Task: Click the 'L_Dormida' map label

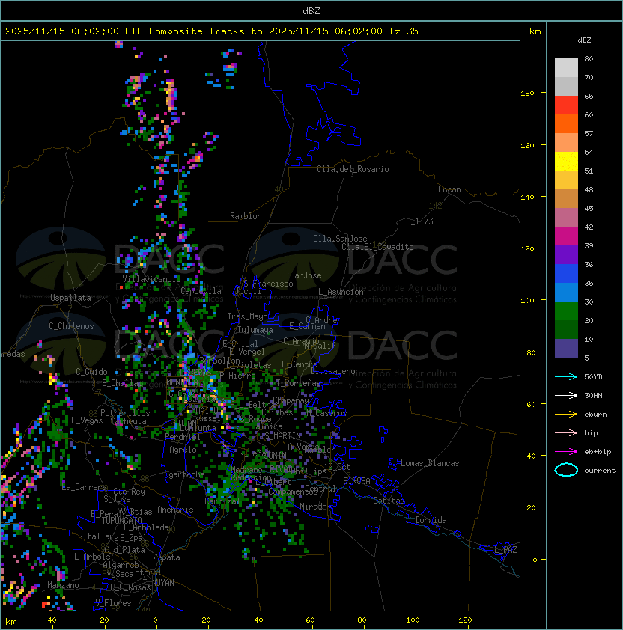Action: [x=426, y=520]
